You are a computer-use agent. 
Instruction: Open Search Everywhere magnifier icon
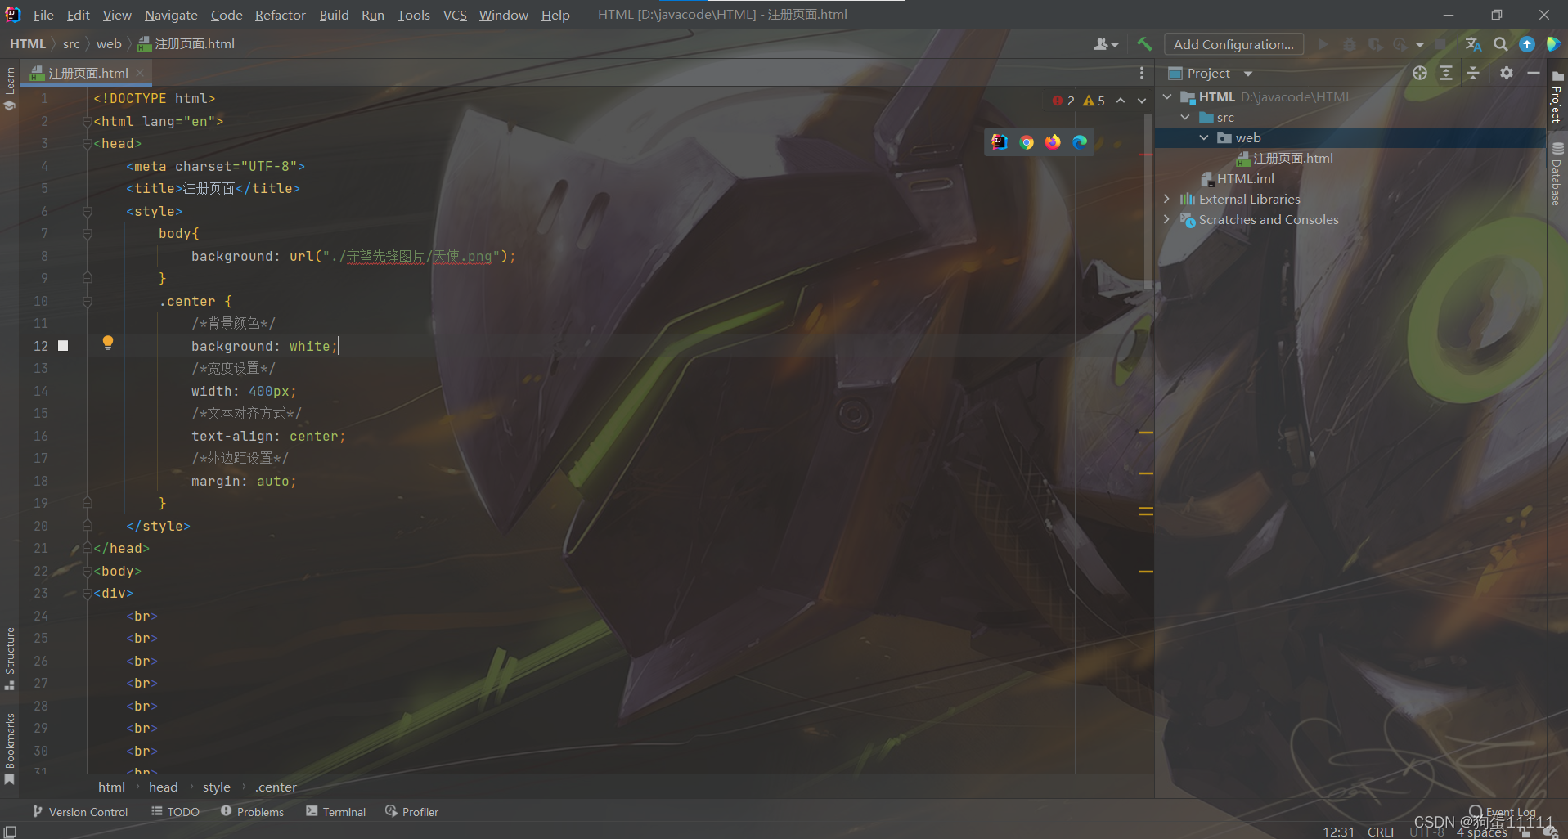1500,44
